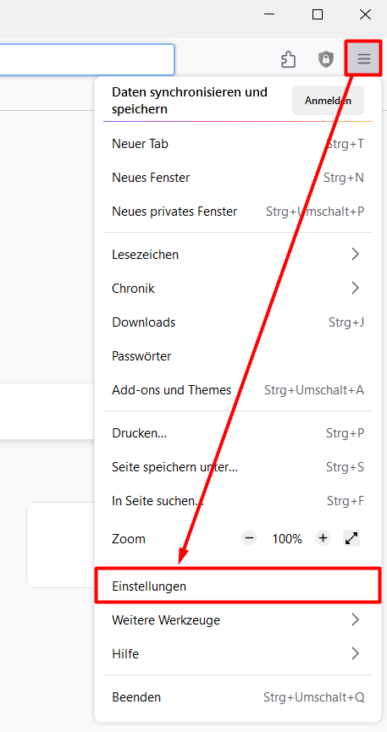This screenshot has height=732, width=387.
Task: Close the hamburger application menu button
Action: coord(363,59)
